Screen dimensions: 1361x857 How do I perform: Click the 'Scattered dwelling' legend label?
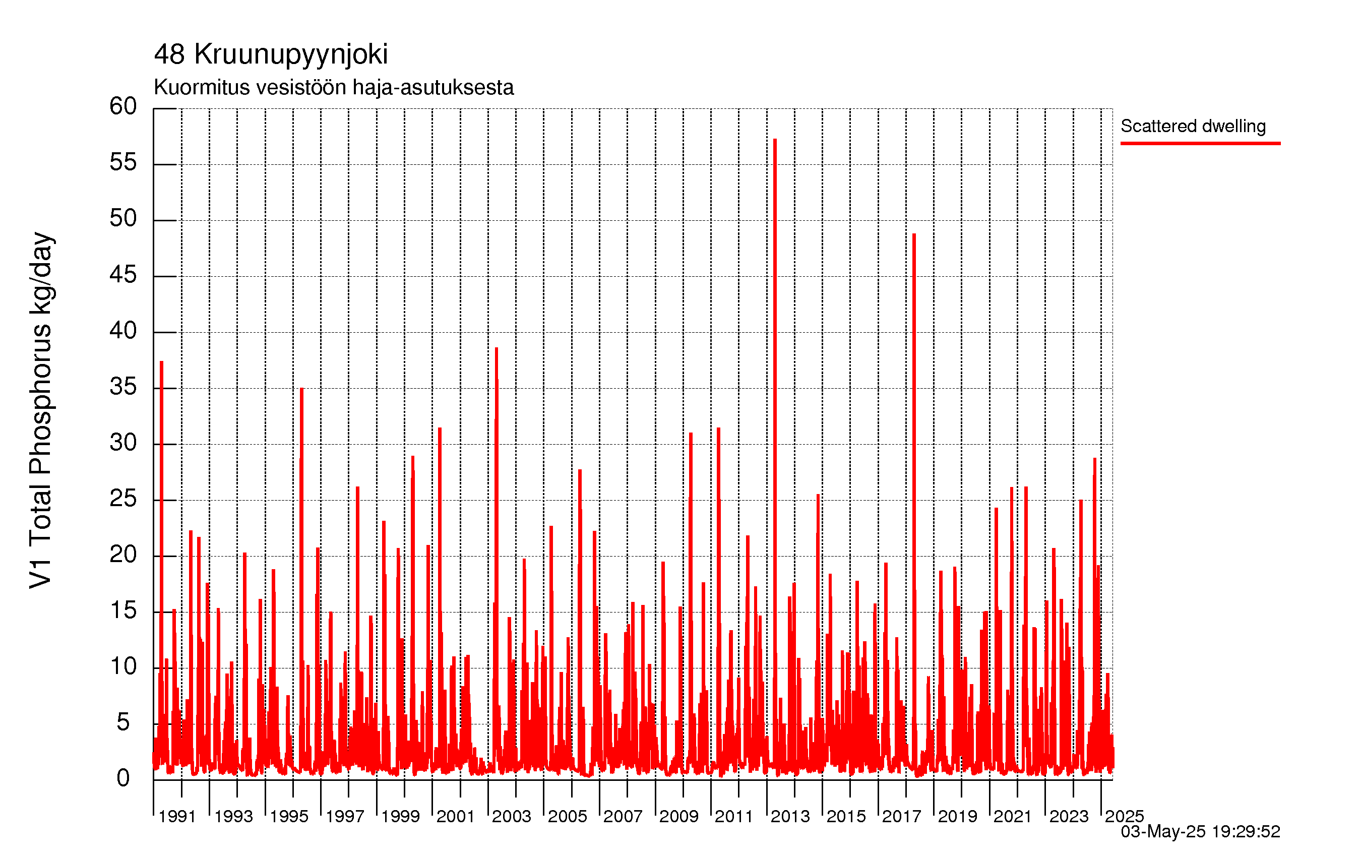(1193, 126)
